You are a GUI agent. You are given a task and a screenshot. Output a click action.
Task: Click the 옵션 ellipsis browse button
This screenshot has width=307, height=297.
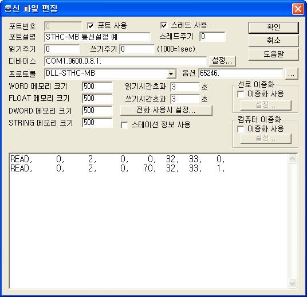(292, 74)
